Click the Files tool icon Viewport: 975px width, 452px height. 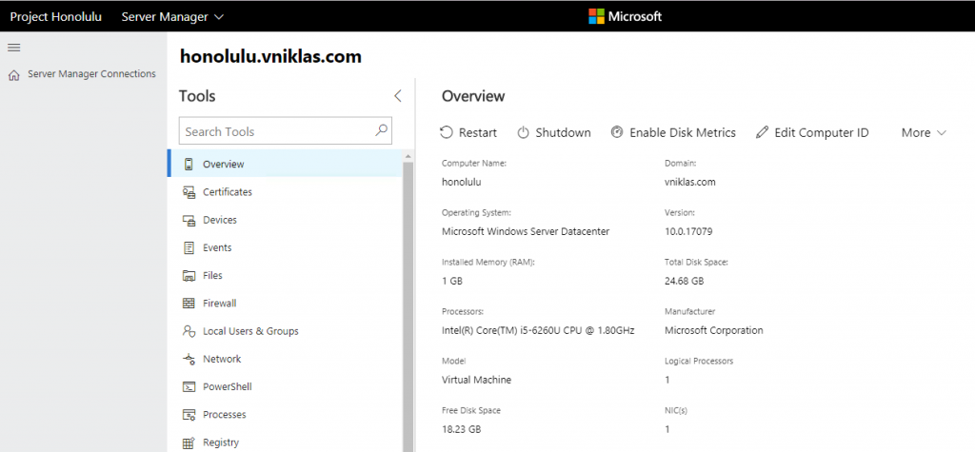pos(189,275)
